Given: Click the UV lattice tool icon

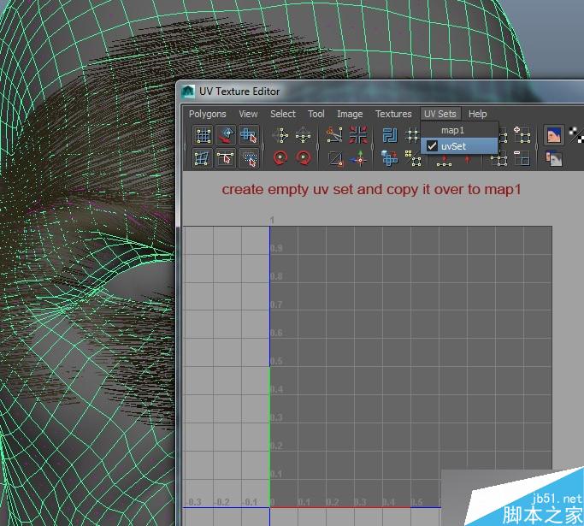Looking at the screenshot, I should point(203,135).
